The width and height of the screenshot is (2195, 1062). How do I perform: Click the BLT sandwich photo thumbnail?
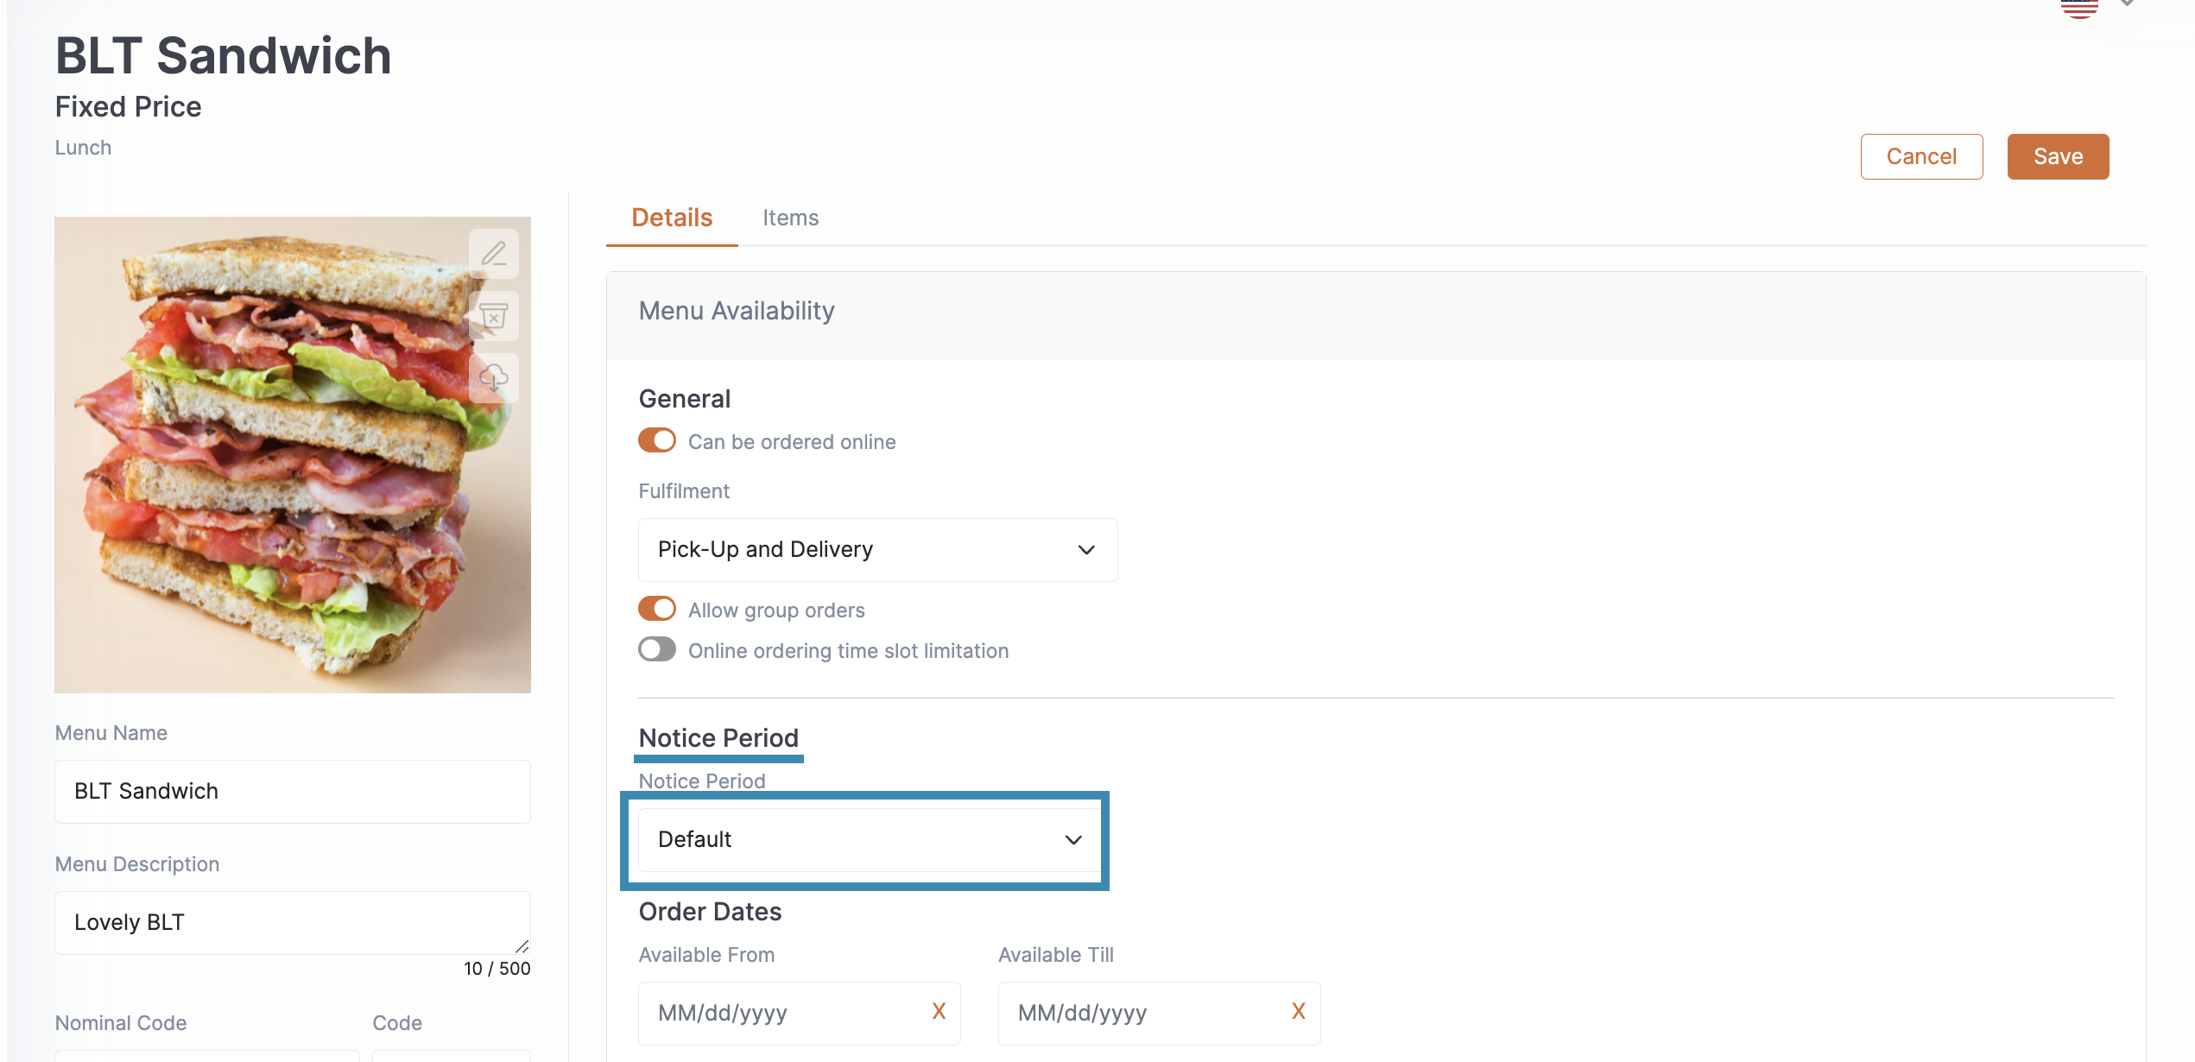click(x=293, y=455)
